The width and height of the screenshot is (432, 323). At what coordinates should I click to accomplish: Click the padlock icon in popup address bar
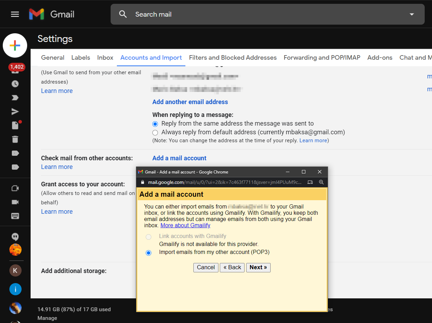click(142, 182)
